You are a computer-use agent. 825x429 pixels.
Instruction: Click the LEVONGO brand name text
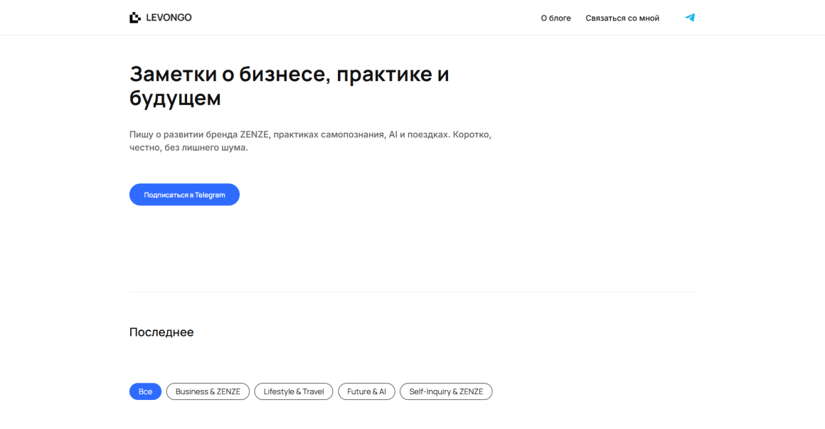pos(169,18)
